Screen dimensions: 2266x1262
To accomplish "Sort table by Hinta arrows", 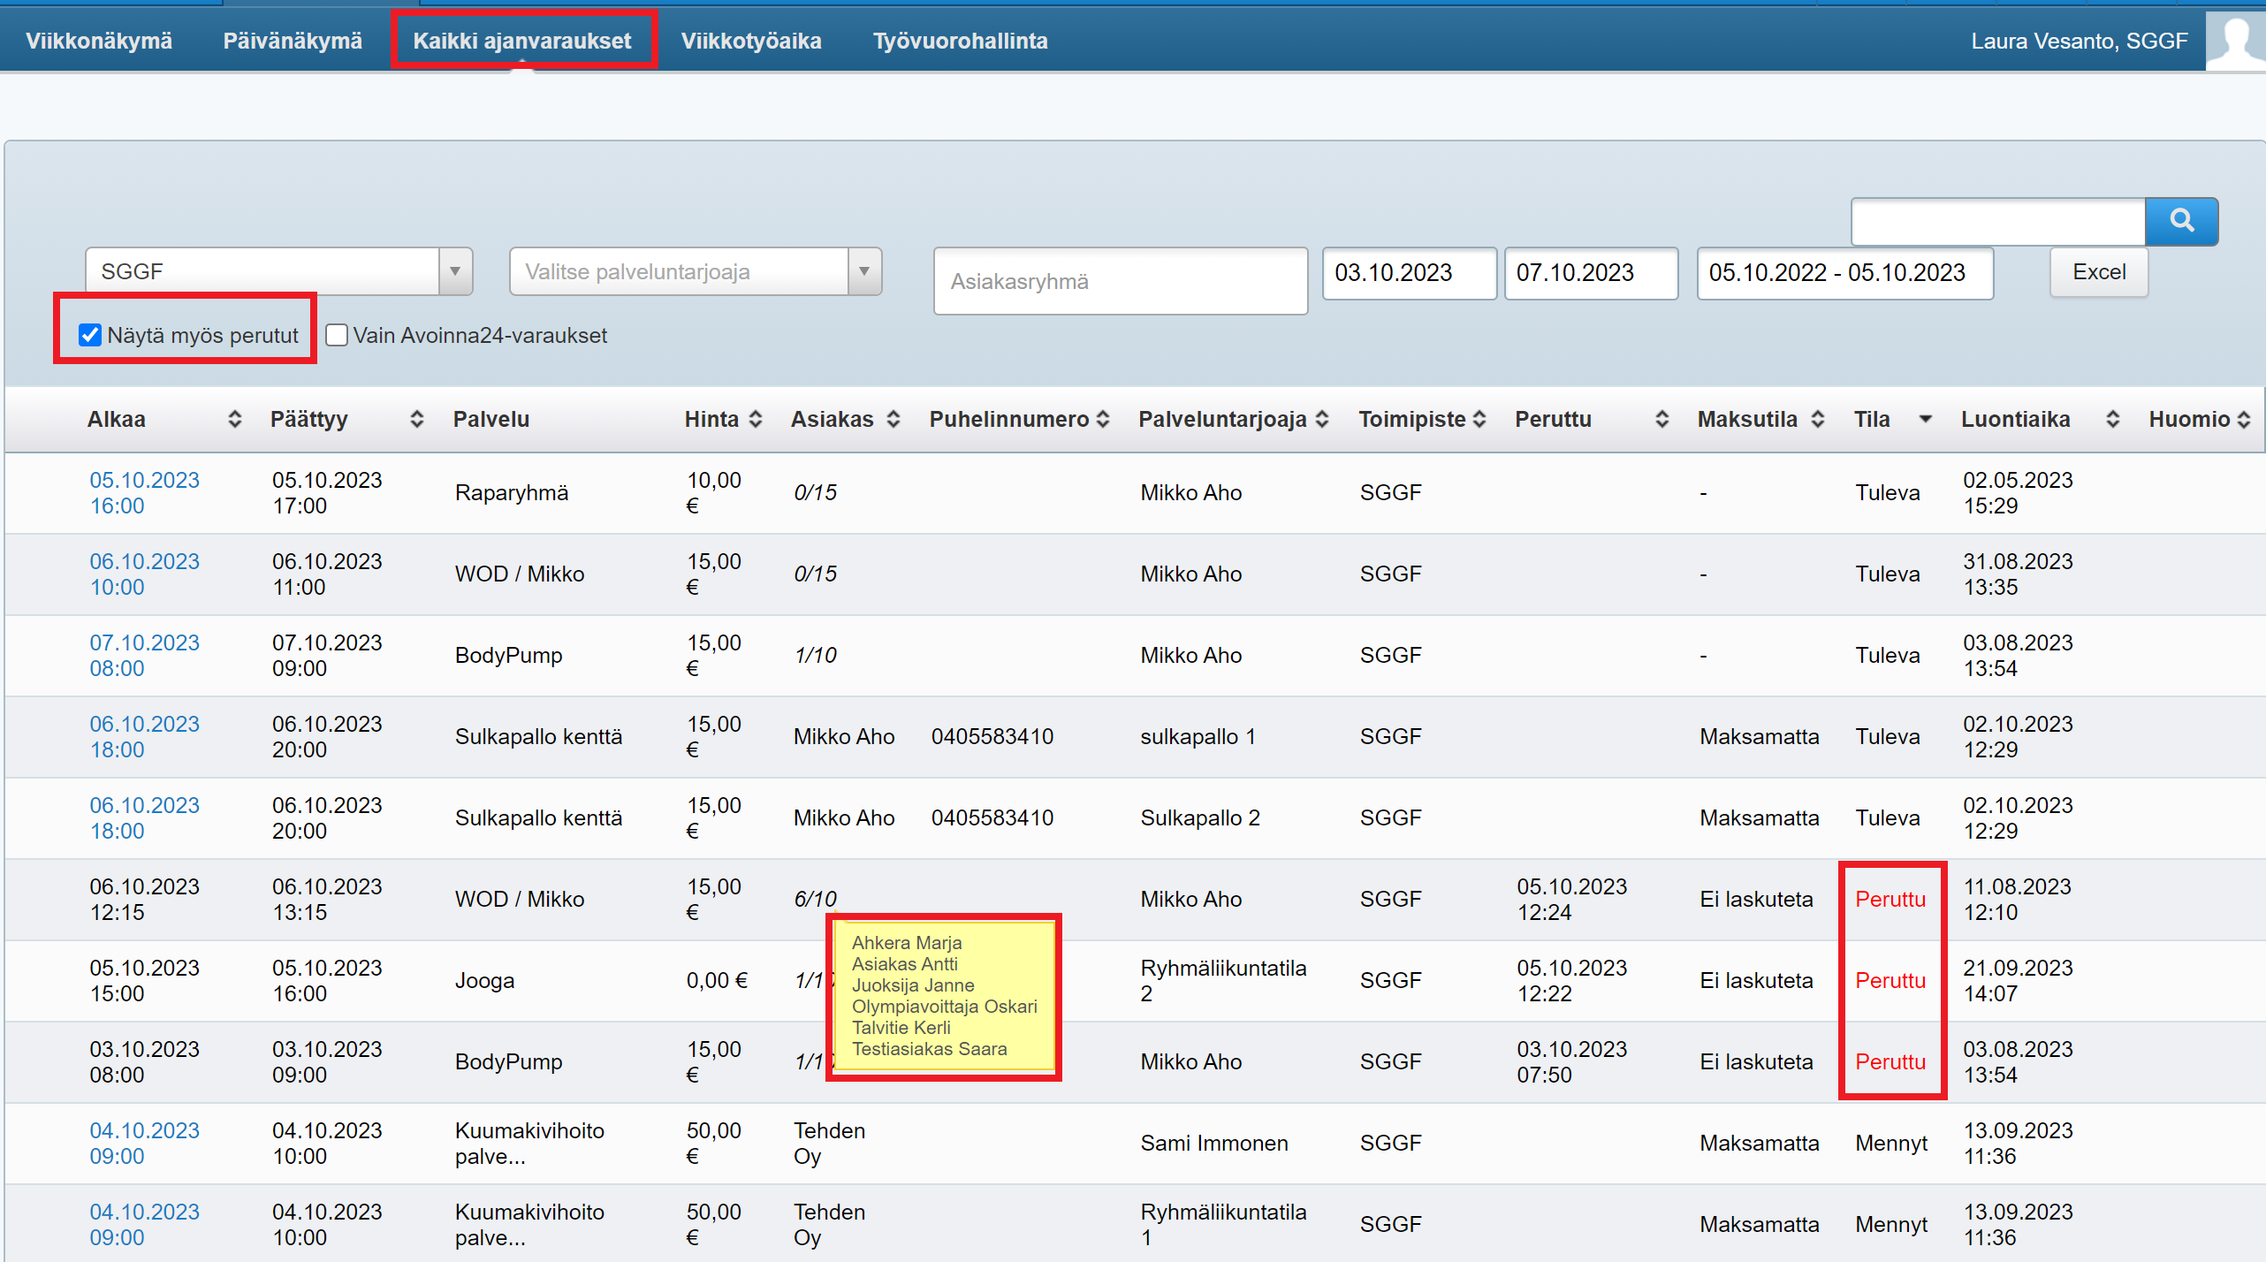I will tap(756, 419).
